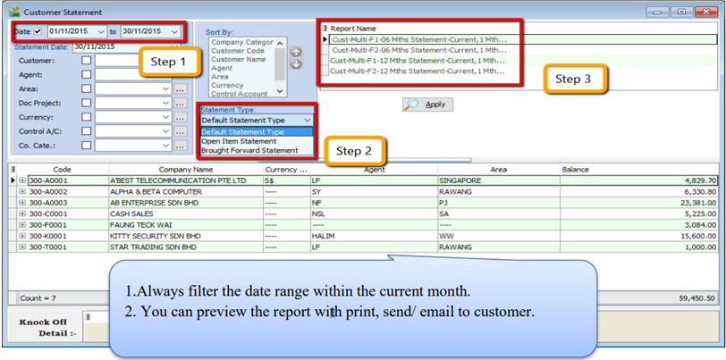
Task: Move the sort field down with the down arrow
Action: (297, 64)
